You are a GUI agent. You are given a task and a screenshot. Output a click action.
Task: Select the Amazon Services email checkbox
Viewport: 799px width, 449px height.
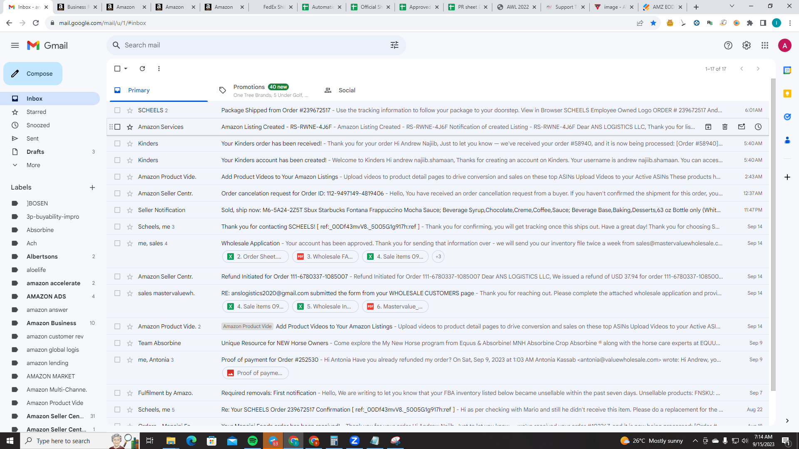click(x=117, y=127)
